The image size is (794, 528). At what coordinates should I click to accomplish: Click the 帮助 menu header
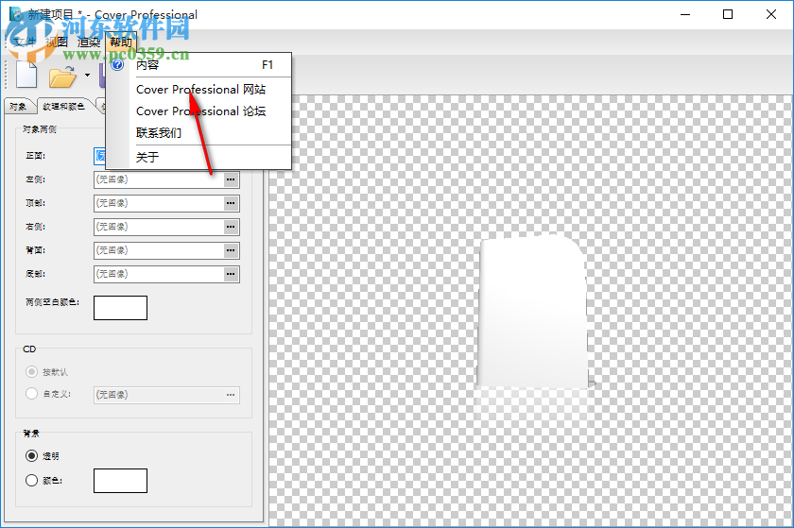pyautogui.click(x=121, y=42)
